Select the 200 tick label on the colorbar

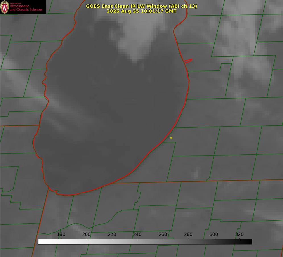(86, 234)
